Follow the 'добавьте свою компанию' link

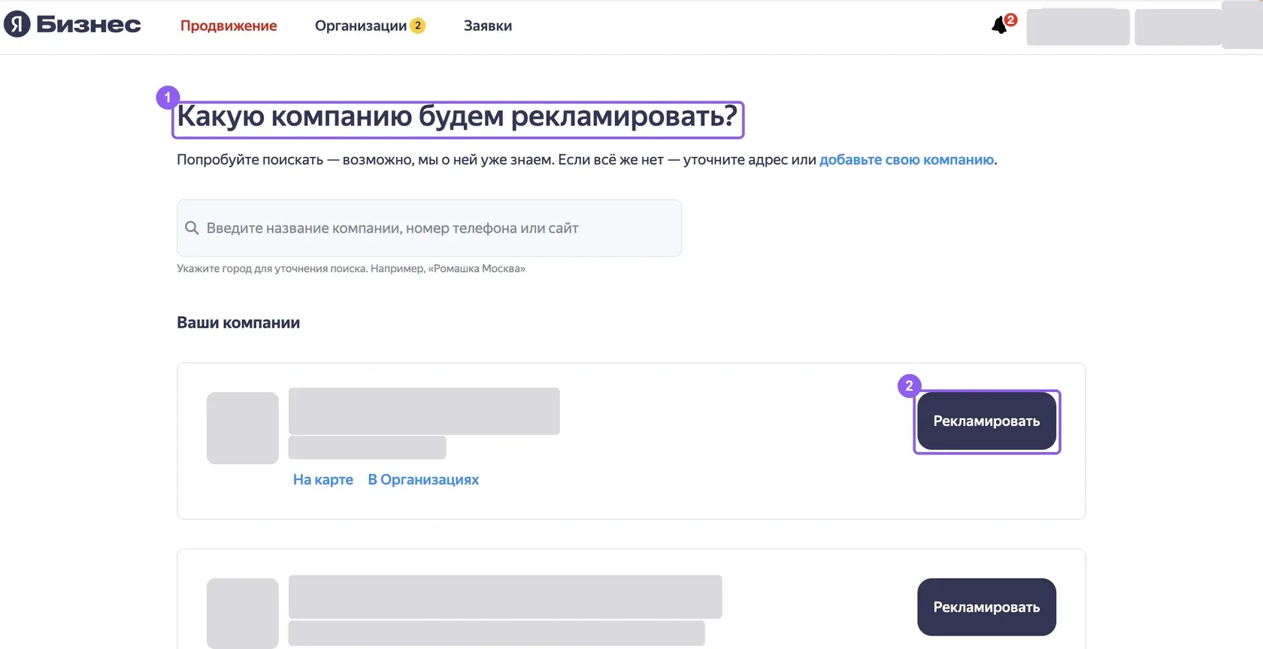907,159
